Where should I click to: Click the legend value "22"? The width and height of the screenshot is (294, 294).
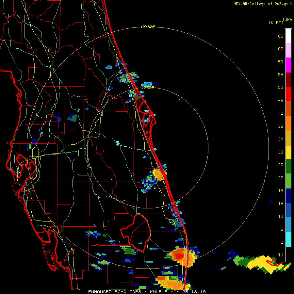[x=281, y=178]
